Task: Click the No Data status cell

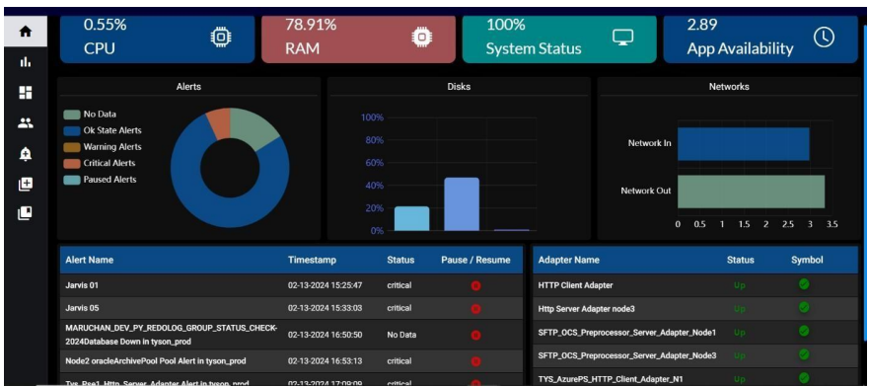Action: coord(401,335)
